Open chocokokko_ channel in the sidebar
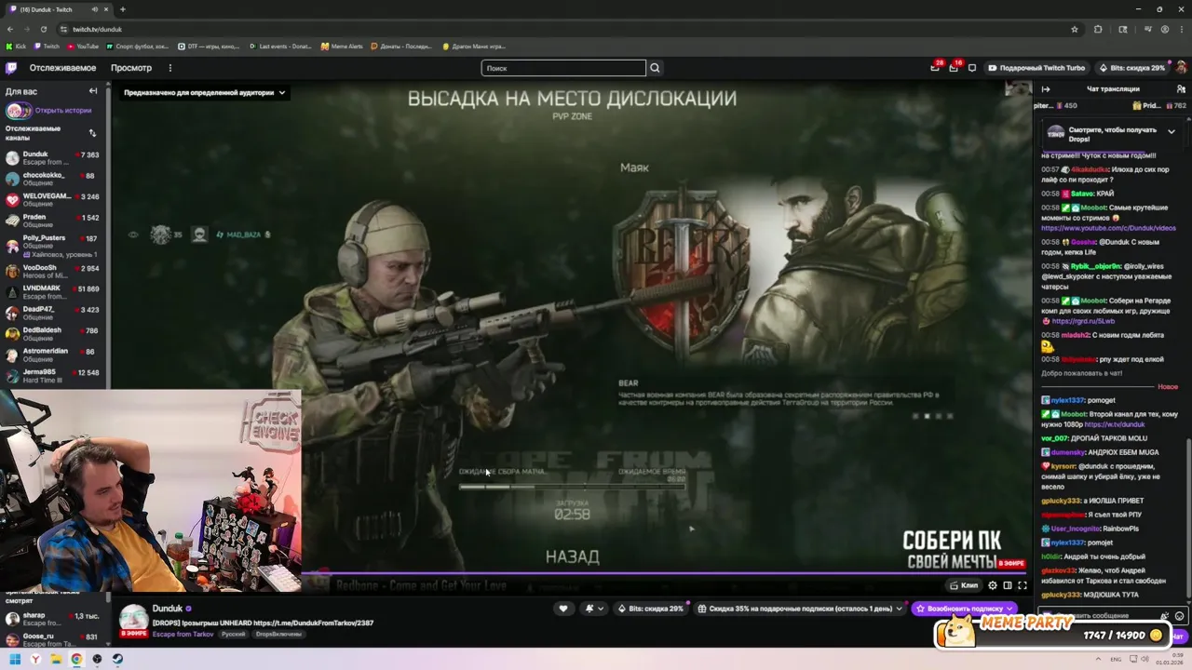Viewport: 1192px width, 670px height. click(x=53, y=180)
